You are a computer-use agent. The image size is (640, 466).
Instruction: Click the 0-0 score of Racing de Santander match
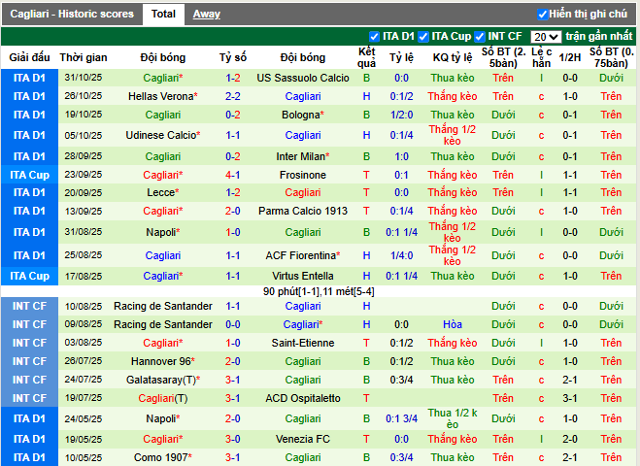coord(233,324)
